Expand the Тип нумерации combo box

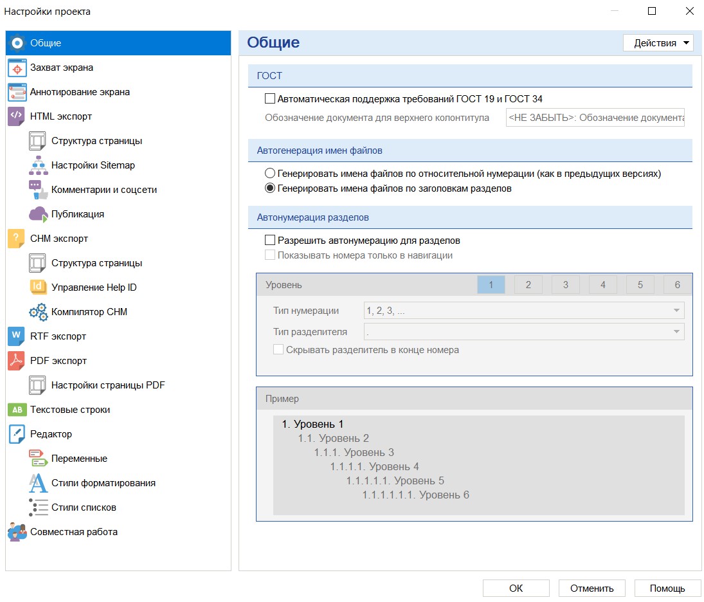(523, 311)
